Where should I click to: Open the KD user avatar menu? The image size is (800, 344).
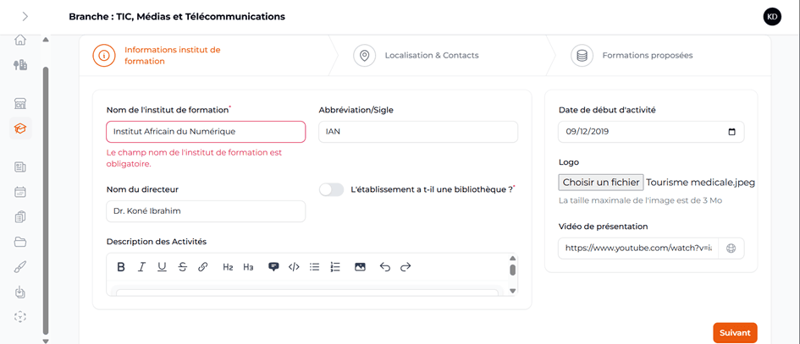pyautogui.click(x=772, y=16)
